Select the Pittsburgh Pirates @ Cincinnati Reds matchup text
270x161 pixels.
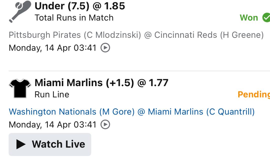tap(136, 35)
